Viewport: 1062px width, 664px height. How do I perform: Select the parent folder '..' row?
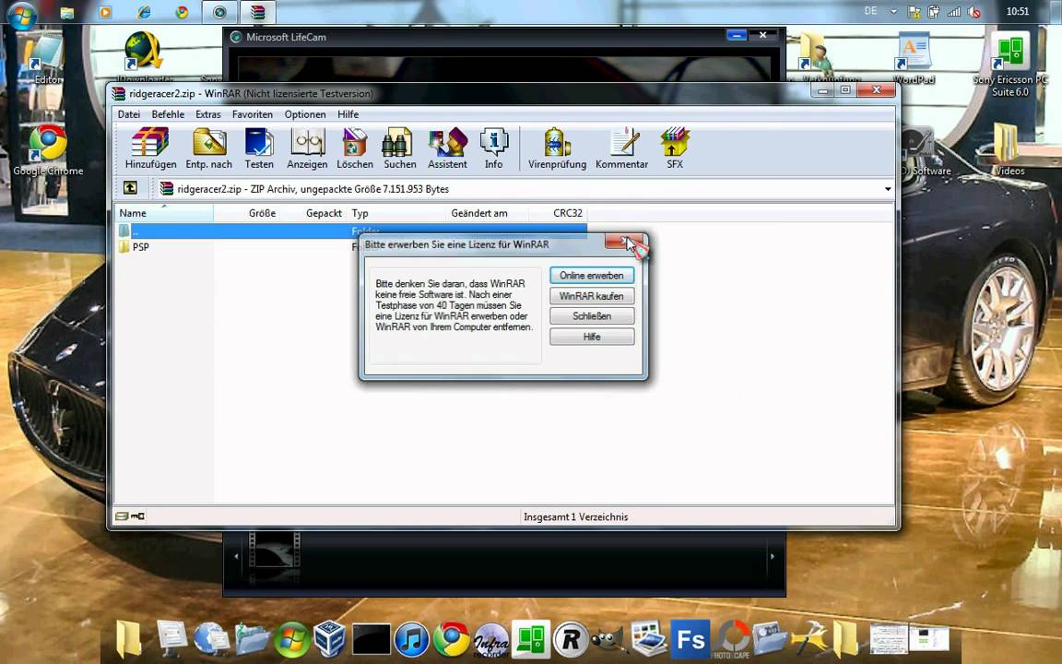350,231
